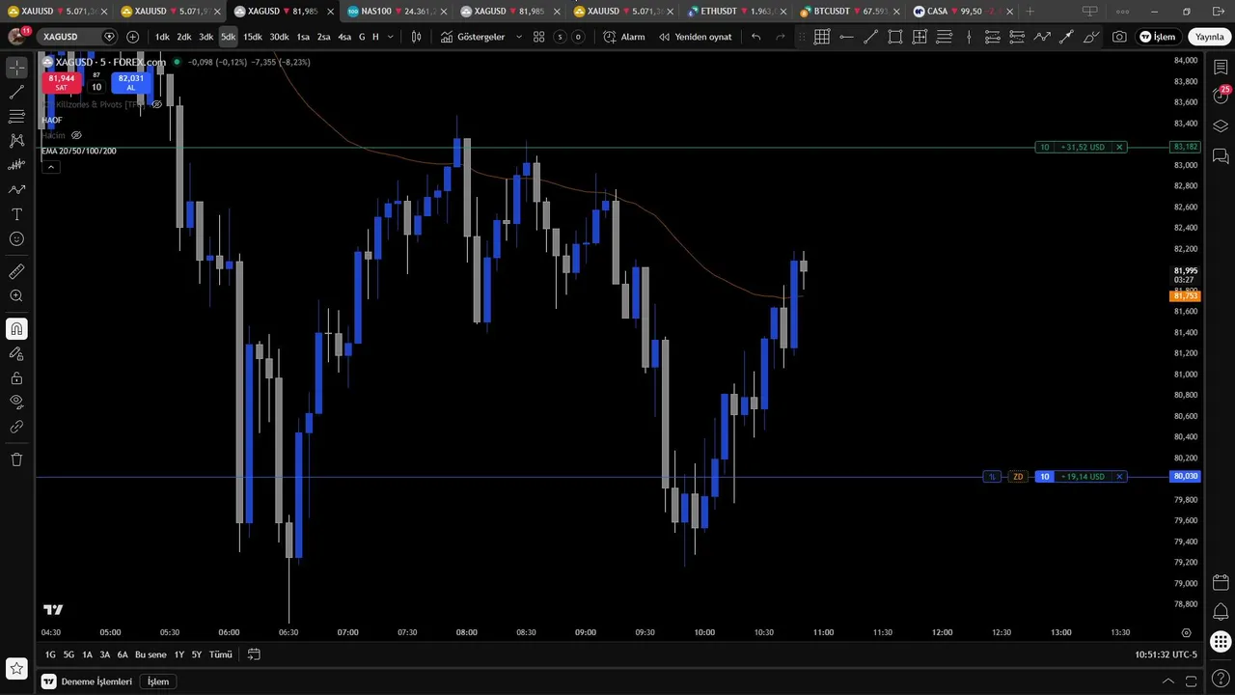The image size is (1235, 695).
Task: Toggle magnet mode on
Action: tap(16, 329)
